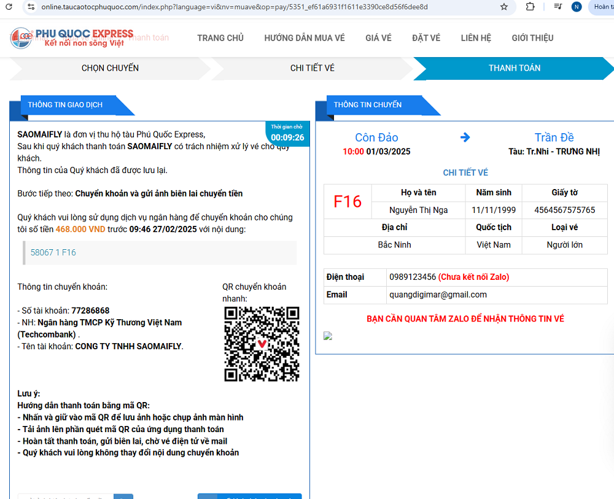Go to TRANG CHỦ menu item
This screenshot has height=499, width=614.
click(x=220, y=38)
